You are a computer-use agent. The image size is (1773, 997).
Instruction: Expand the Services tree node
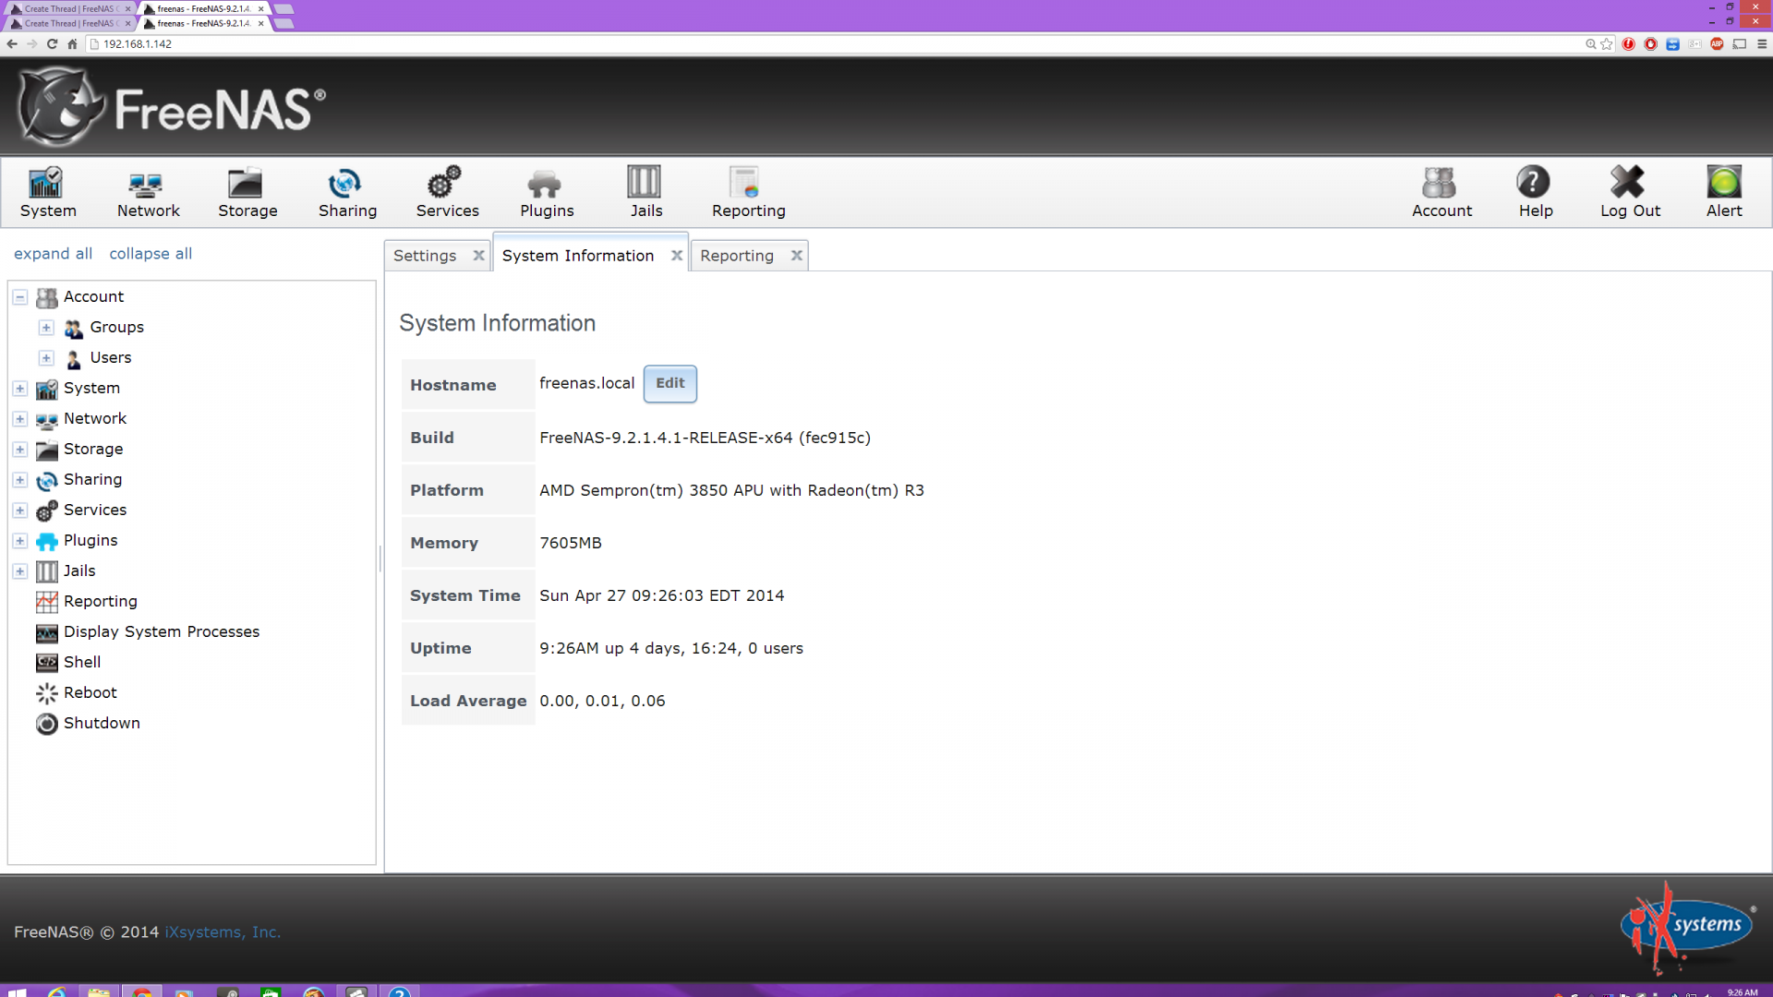click(x=20, y=511)
